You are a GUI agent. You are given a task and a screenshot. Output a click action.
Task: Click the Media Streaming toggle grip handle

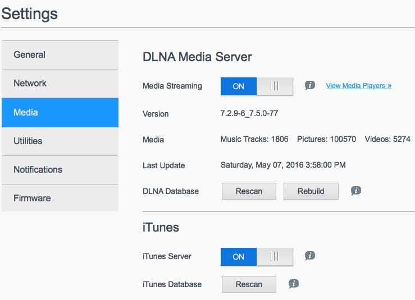point(275,86)
